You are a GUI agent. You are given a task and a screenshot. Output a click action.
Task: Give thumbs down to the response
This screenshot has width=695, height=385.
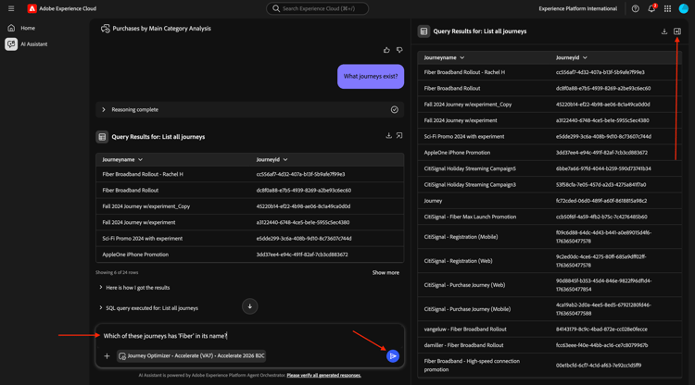(x=399, y=50)
